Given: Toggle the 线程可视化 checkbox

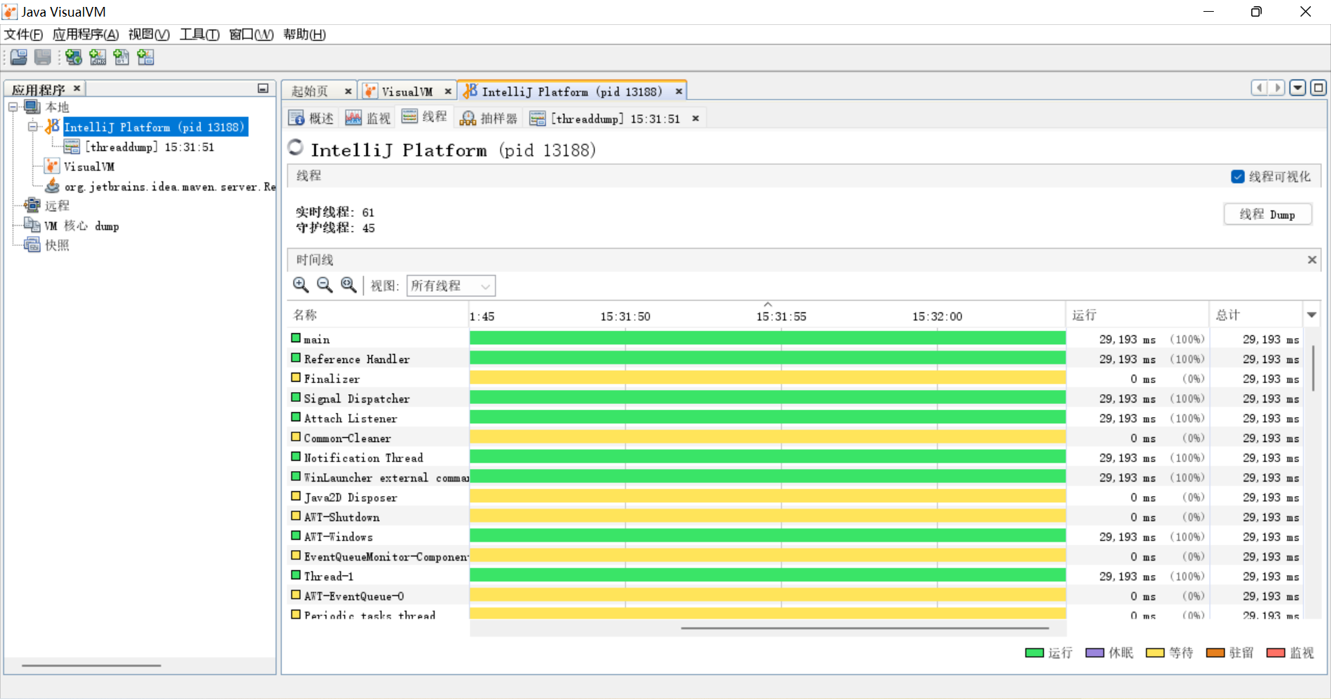Looking at the screenshot, I should point(1237,177).
